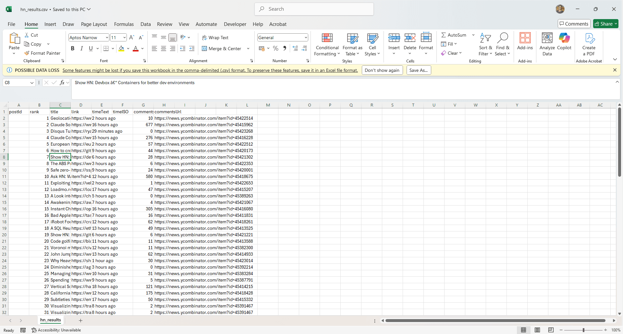
Task: Open Conditional Formatting menu
Action: [x=327, y=45]
